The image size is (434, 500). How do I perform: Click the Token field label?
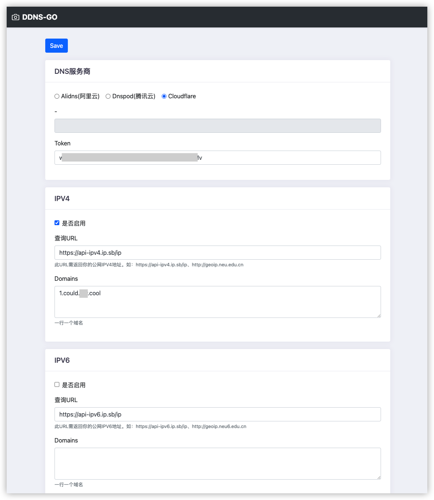[x=62, y=143]
